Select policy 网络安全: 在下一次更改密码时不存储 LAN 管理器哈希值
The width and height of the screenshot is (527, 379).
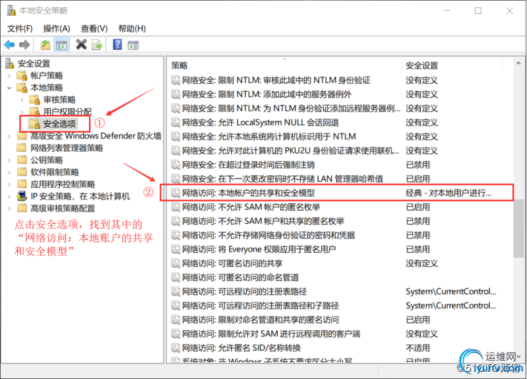pos(282,179)
